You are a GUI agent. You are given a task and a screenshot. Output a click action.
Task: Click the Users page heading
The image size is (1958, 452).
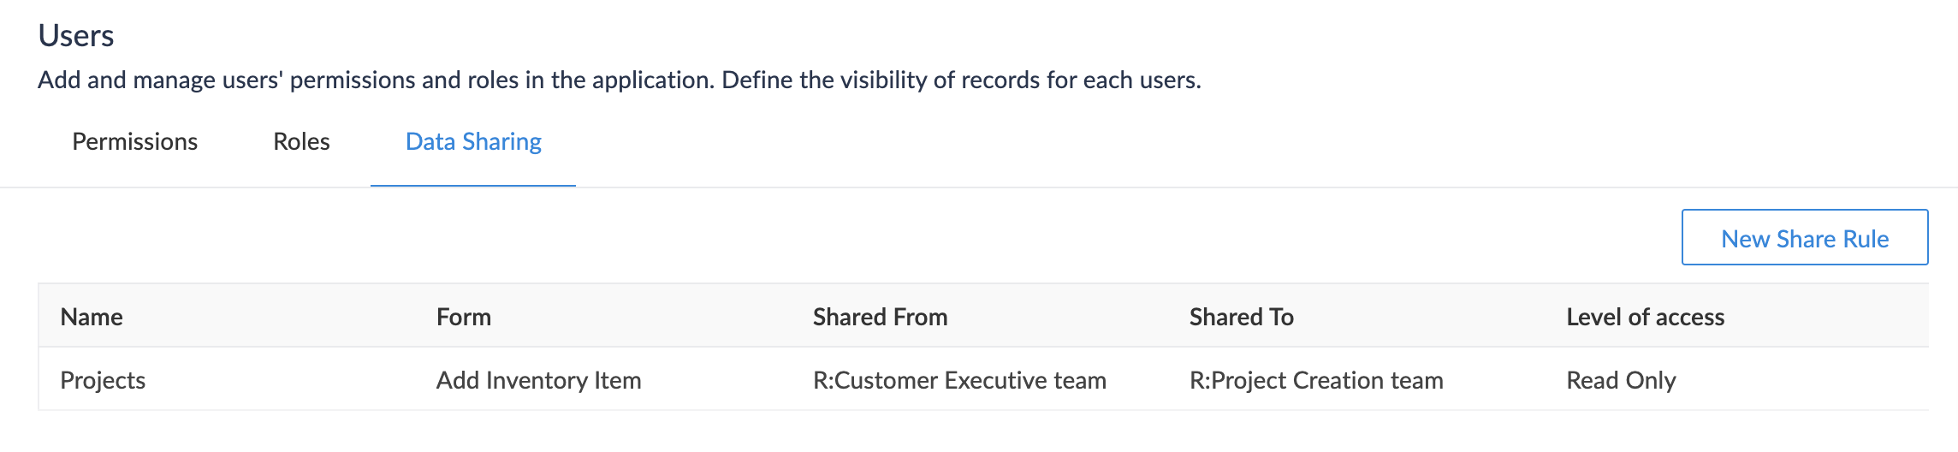pyautogui.click(x=76, y=36)
